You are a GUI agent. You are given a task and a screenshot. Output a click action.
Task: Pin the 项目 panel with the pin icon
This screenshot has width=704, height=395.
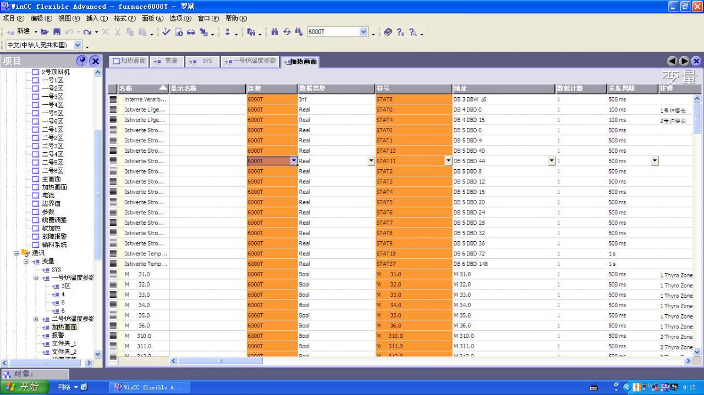82,61
